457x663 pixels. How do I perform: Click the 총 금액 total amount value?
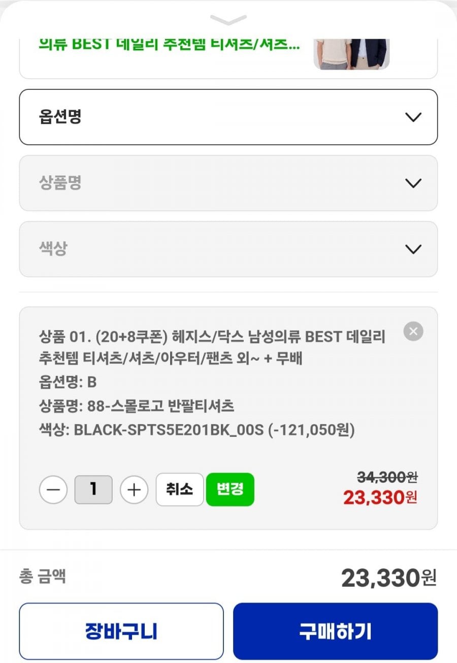[388, 578]
